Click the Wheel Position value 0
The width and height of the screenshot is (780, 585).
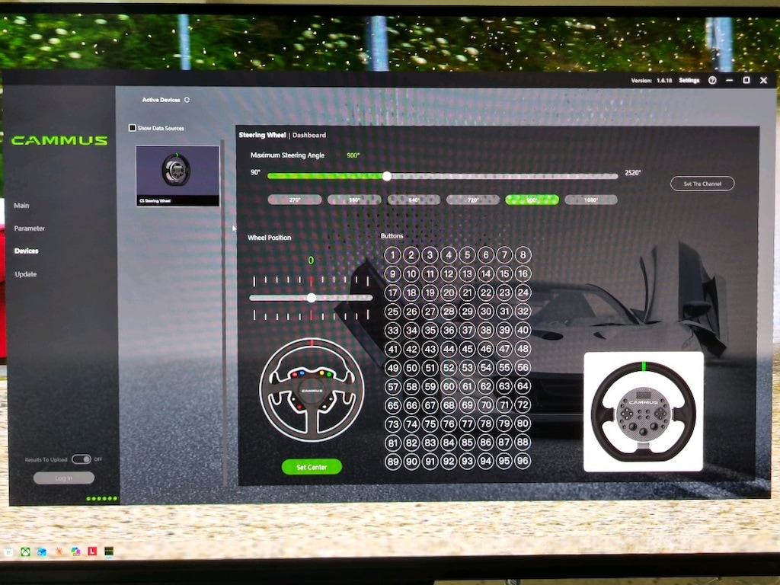tap(311, 261)
